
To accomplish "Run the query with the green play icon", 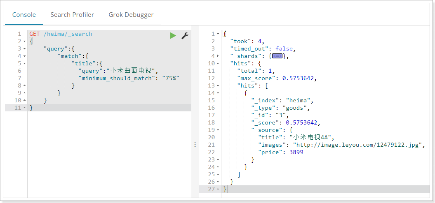I will point(173,36).
